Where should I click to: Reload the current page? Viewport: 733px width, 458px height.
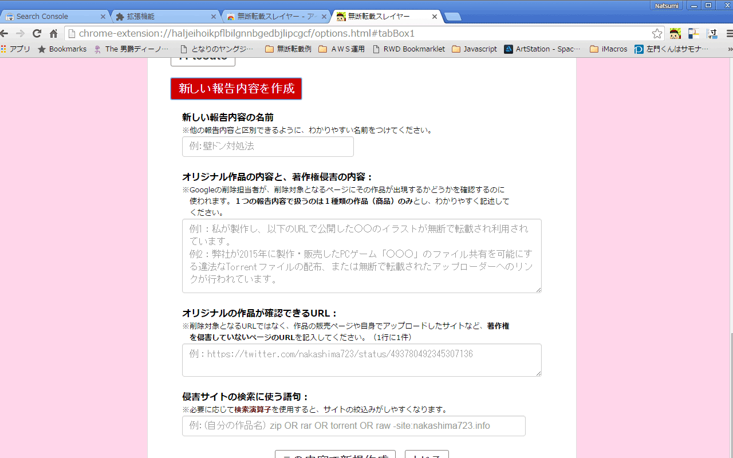click(37, 33)
